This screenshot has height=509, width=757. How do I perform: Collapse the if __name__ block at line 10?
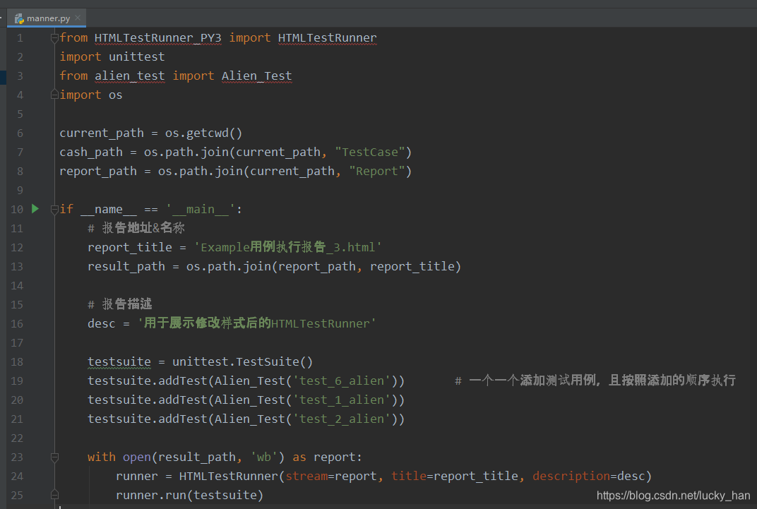pos(54,208)
